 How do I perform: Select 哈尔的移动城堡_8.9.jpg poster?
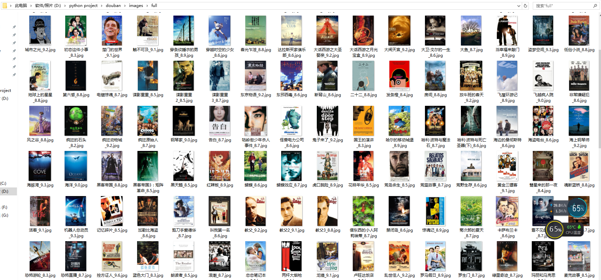click(x=399, y=121)
